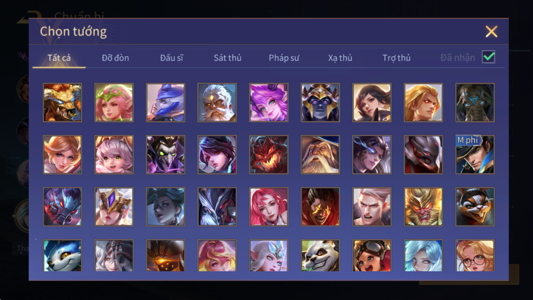This screenshot has height=300, width=533.
Task: Show the 'Xạ thủ' hero category
Action: coord(340,58)
